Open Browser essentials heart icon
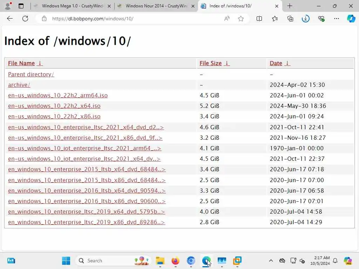Image resolution: width=359 pixels, height=269 pixels. 321,19
